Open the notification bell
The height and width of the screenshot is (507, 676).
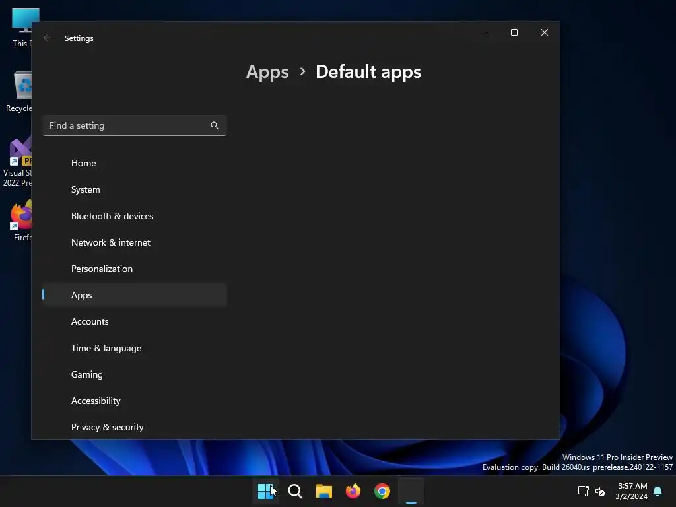(658, 491)
